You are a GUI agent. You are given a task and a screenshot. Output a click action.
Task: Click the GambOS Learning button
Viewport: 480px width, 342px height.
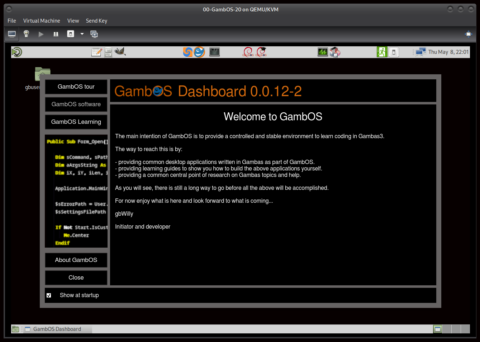(x=76, y=122)
